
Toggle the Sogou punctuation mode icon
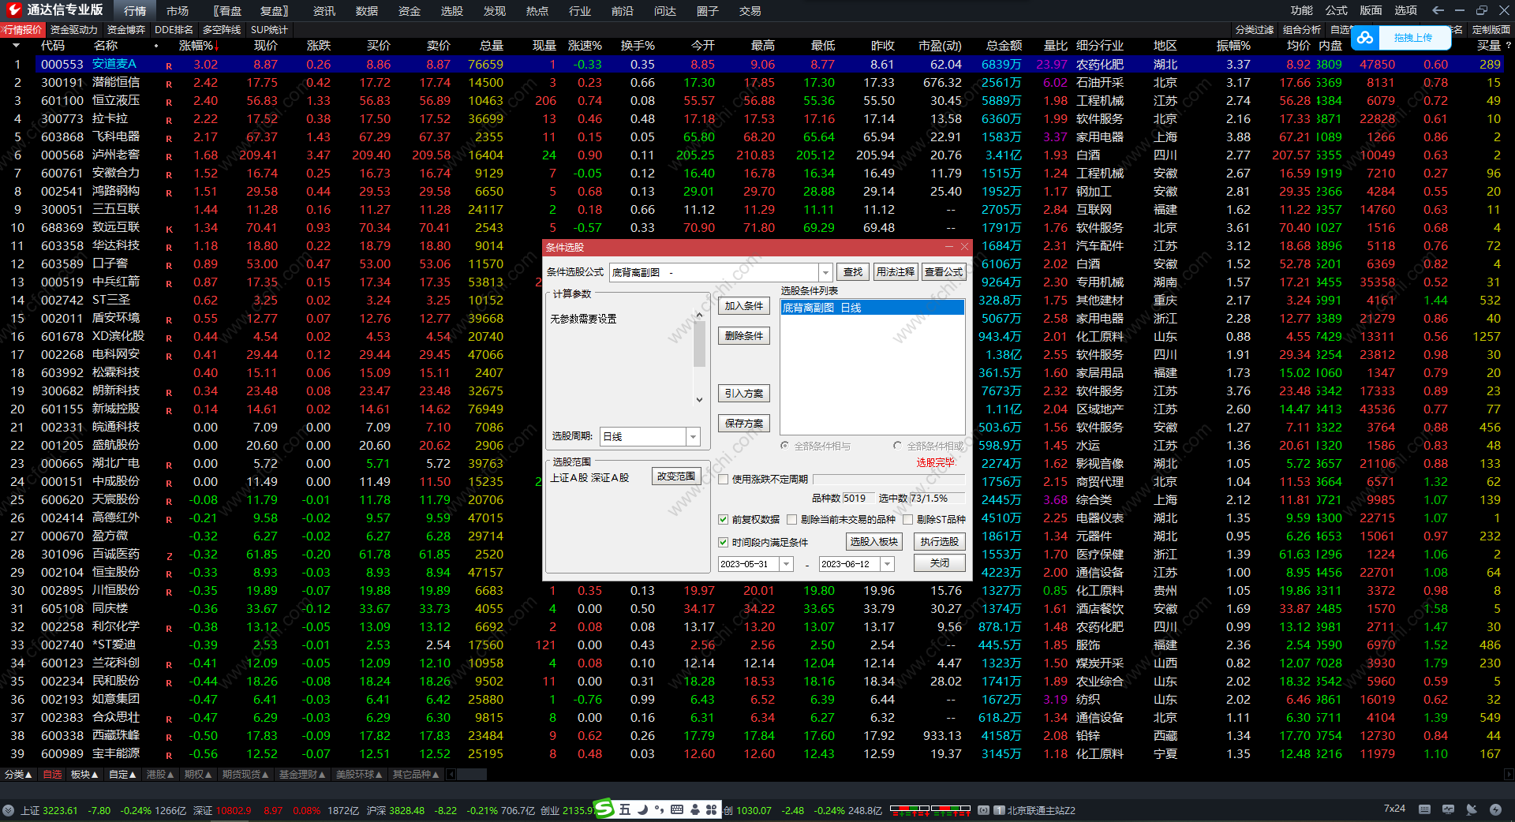point(659,809)
